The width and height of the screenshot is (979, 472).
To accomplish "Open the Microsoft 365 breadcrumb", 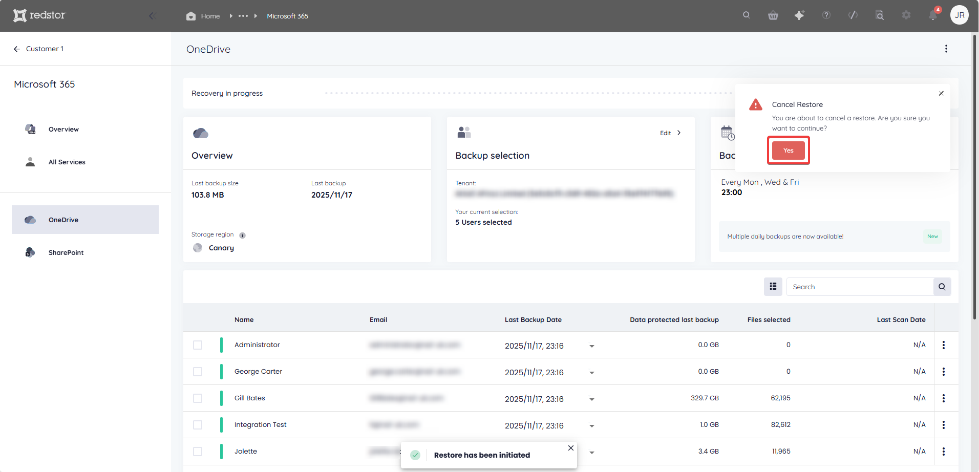I will click(287, 16).
